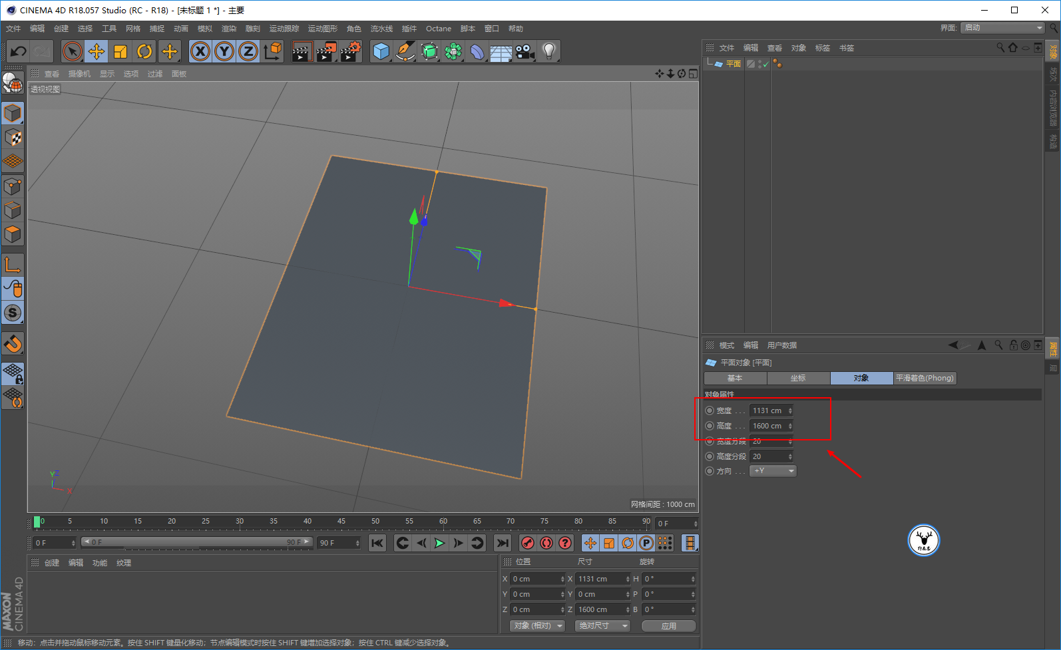Toggle the keyframe circle next to 方向
The image size is (1061, 650).
click(710, 471)
